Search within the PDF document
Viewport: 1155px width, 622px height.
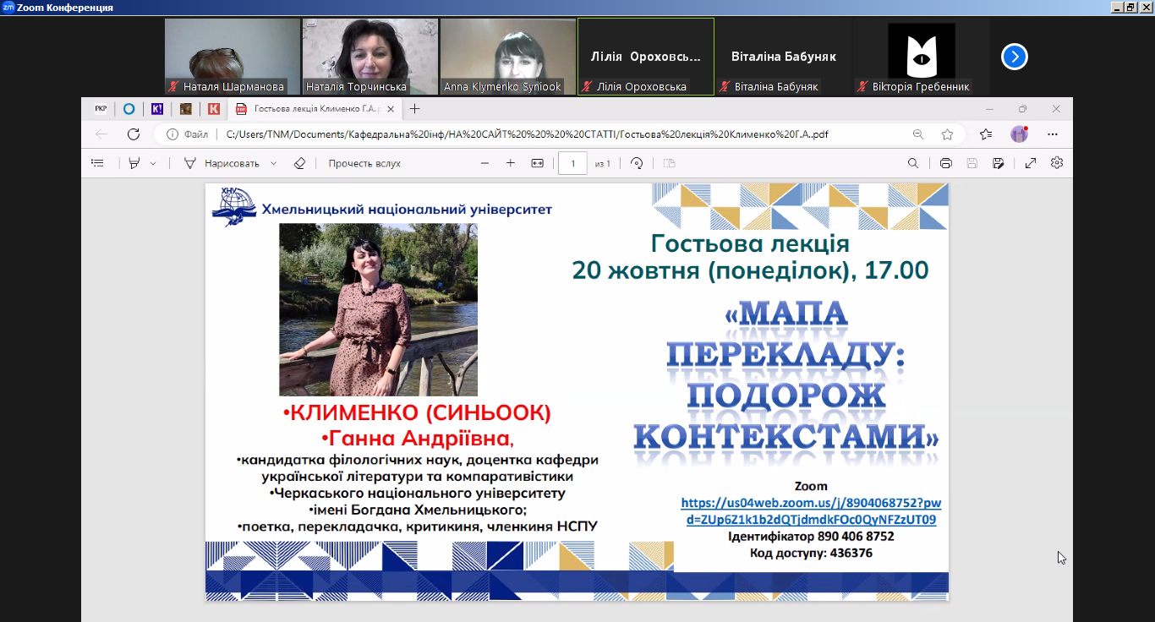point(912,162)
